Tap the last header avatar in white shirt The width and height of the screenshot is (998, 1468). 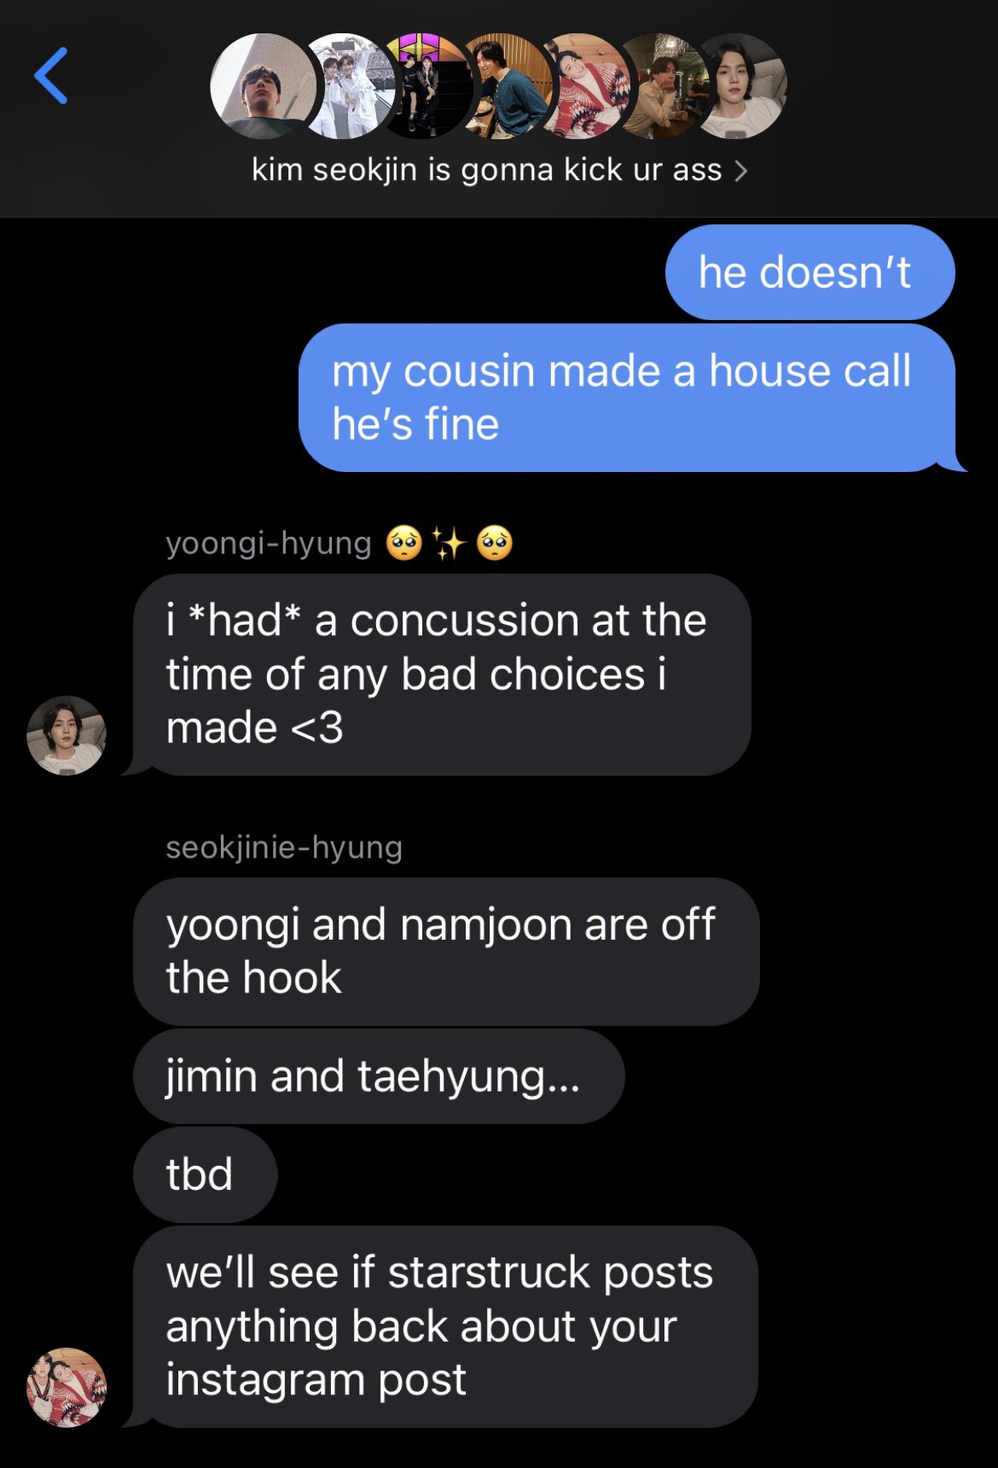pos(740,86)
